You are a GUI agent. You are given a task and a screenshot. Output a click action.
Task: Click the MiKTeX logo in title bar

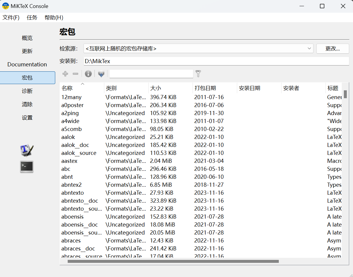coord(5,6)
